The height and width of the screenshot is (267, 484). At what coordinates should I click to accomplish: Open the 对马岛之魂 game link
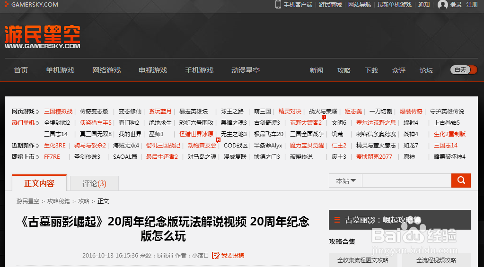(x=202, y=157)
